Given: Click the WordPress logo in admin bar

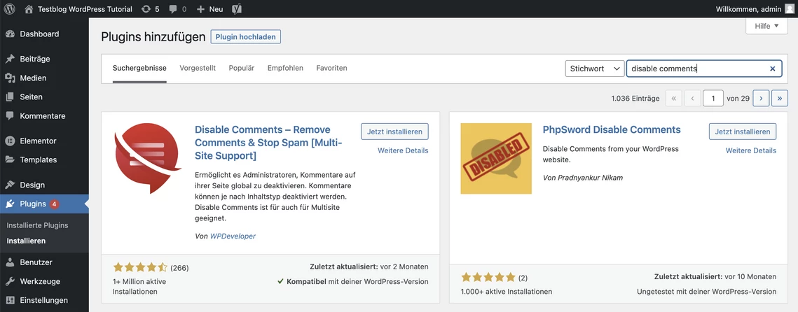Looking at the screenshot, I should 10,9.
